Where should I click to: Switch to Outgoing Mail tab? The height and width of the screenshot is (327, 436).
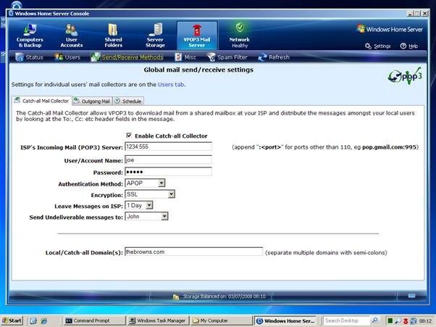[x=92, y=101]
